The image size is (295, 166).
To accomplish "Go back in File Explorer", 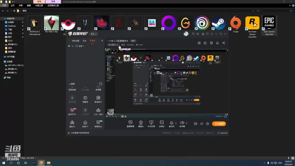I will click(3, 11).
